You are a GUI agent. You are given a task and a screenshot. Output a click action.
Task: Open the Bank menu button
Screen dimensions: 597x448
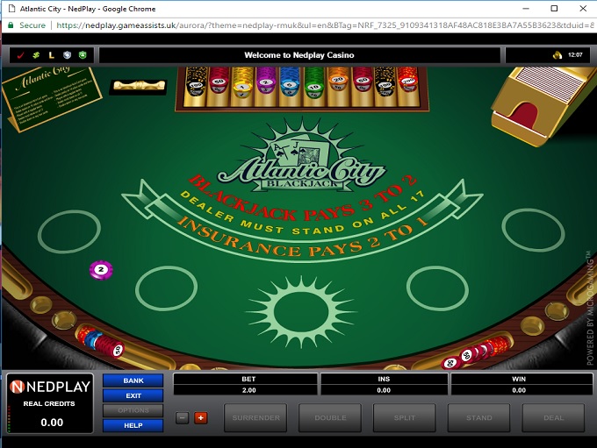tap(133, 380)
